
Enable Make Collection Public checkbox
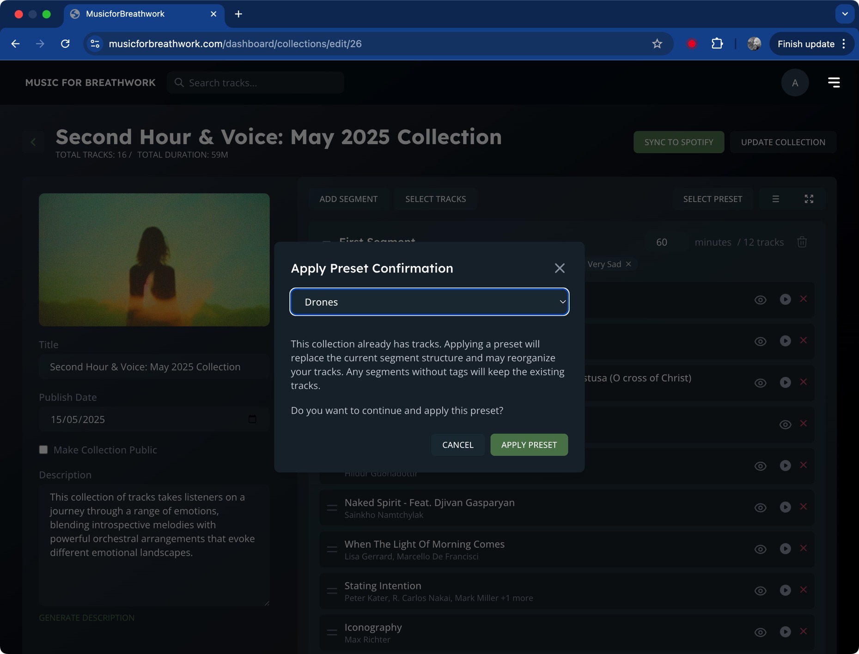point(43,450)
